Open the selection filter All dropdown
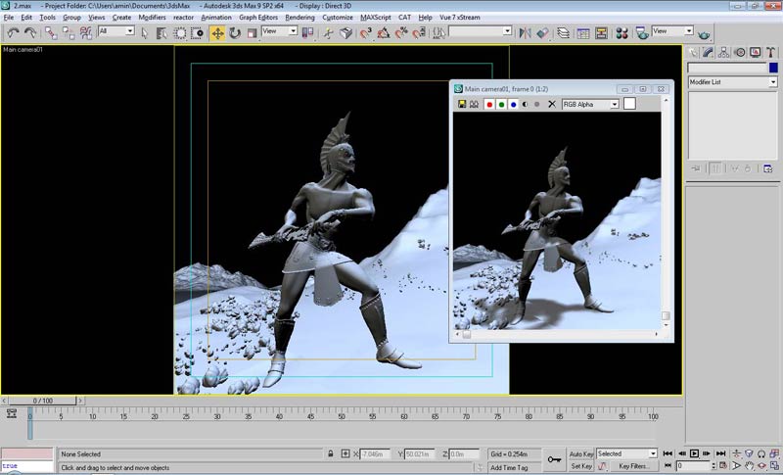783x475 pixels. point(115,31)
